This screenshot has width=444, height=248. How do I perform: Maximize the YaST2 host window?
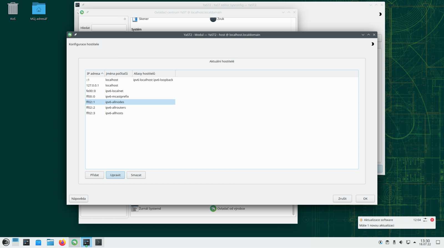click(x=369, y=35)
